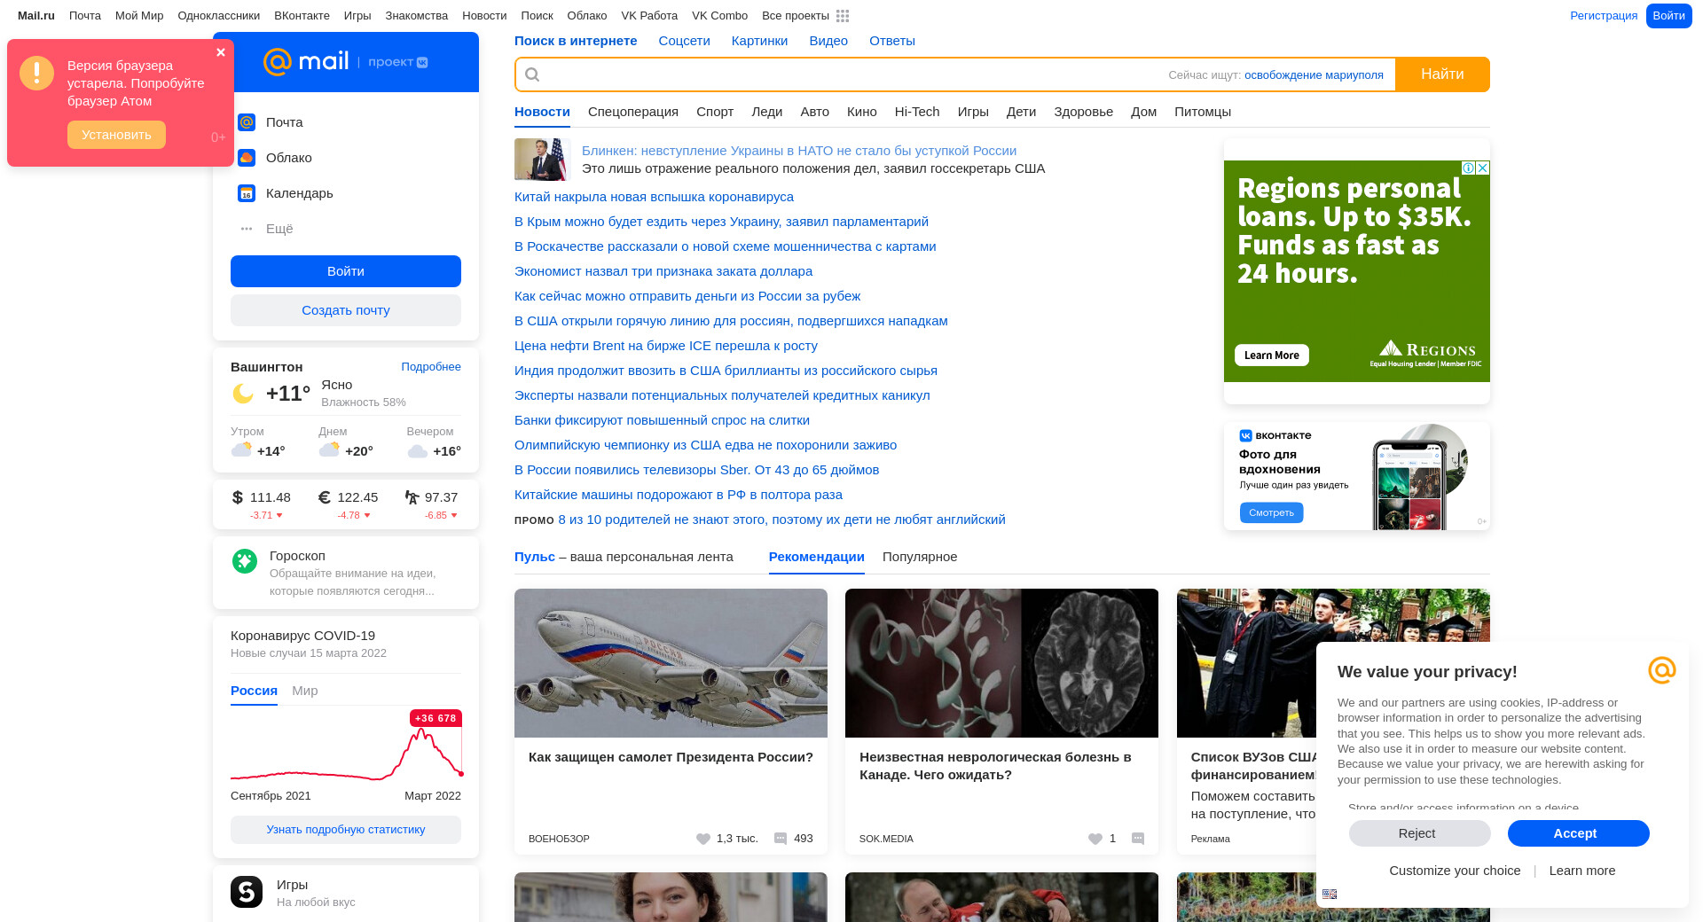
Task: Expand the Ещё more services item
Action: pyautogui.click(x=279, y=229)
